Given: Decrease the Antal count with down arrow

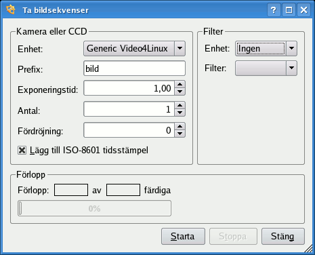Looking at the screenshot, I should coord(180,113).
